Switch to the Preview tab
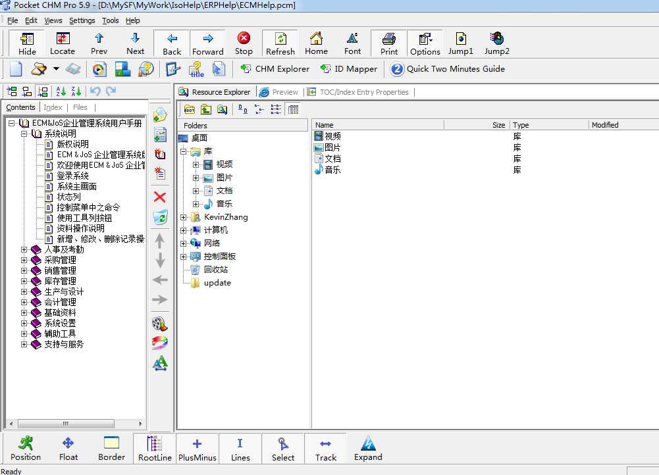 (279, 92)
